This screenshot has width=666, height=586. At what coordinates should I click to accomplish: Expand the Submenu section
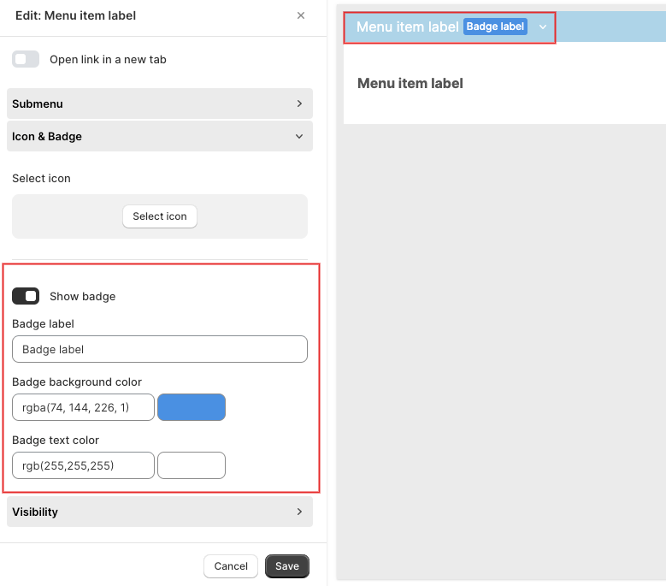coord(160,104)
